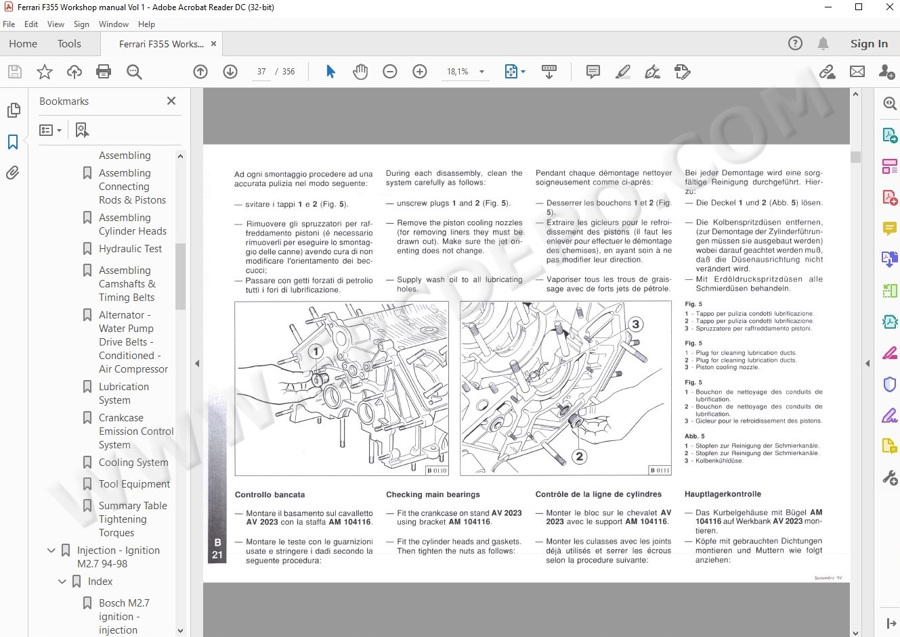
Task: Select the hand pan tool
Action: pyautogui.click(x=360, y=72)
